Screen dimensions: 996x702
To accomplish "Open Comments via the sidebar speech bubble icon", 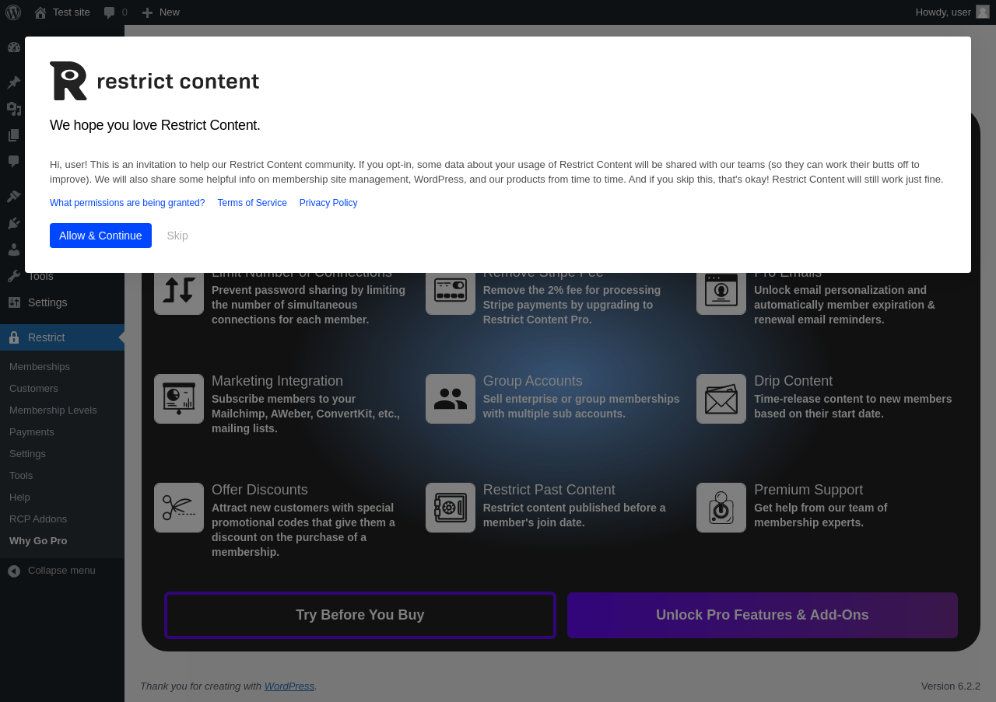I will tap(14, 162).
